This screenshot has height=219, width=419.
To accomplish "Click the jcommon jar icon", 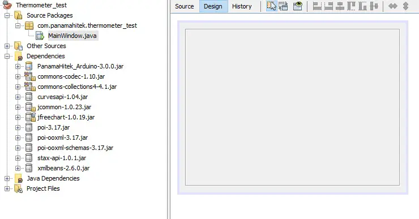I will pyautogui.click(x=30, y=107).
